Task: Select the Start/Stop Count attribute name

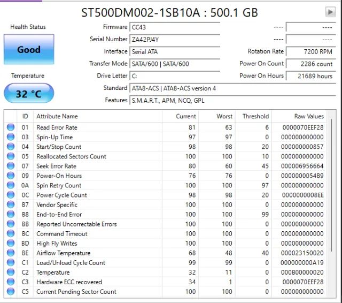Action: [59, 147]
